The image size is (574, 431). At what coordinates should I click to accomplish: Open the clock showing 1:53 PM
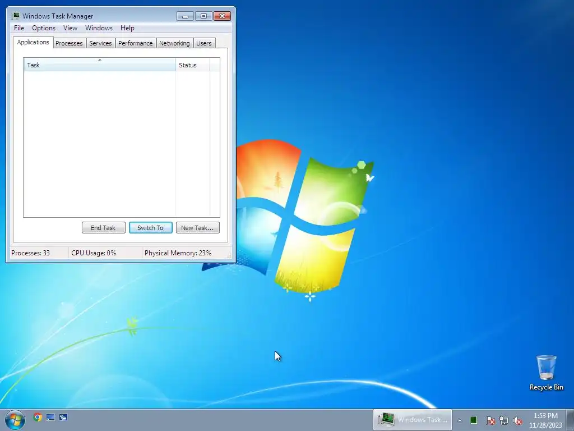(545, 420)
